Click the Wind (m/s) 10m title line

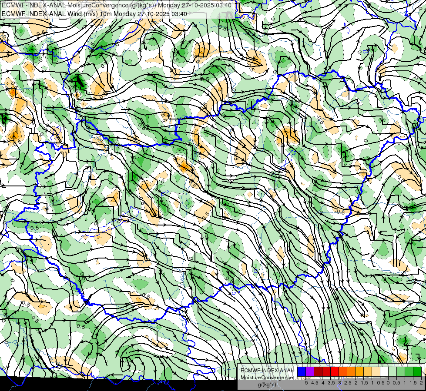(x=94, y=13)
